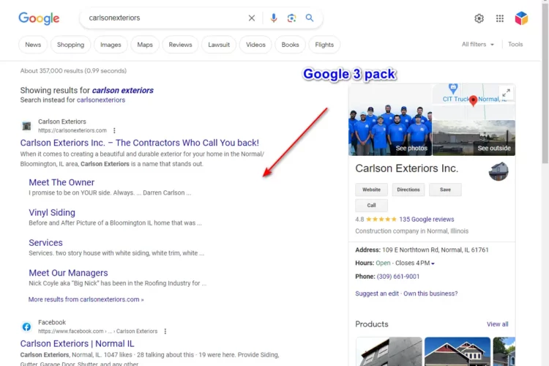Viewport: 549px width, 366px height.
Task: Select the Maps filter tab
Action: [x=145, y=45]
